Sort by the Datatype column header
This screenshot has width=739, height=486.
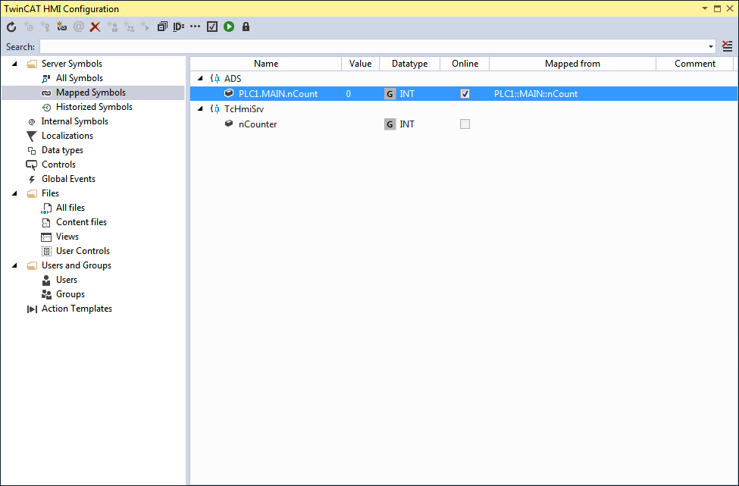pyautogui.click(x=409, y=64)
